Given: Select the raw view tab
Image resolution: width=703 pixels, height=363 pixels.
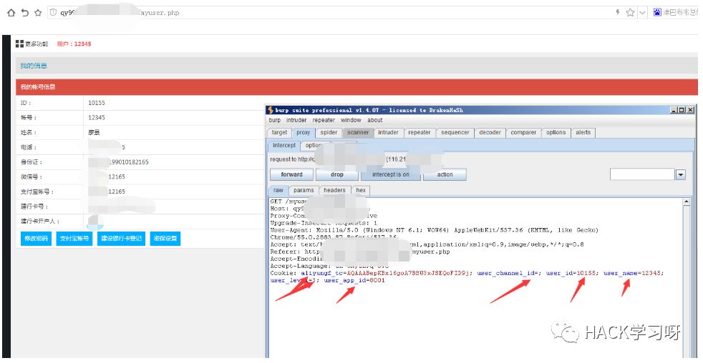Looking at the screenshot, I should [278, 190].
